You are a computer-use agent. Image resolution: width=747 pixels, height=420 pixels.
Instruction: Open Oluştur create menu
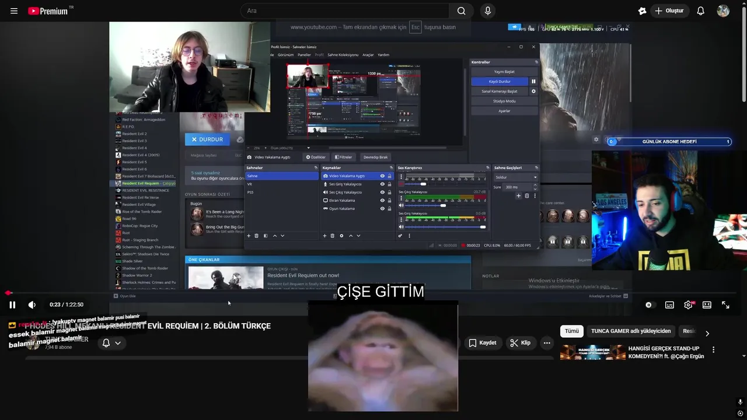click(x=669, y=11)
